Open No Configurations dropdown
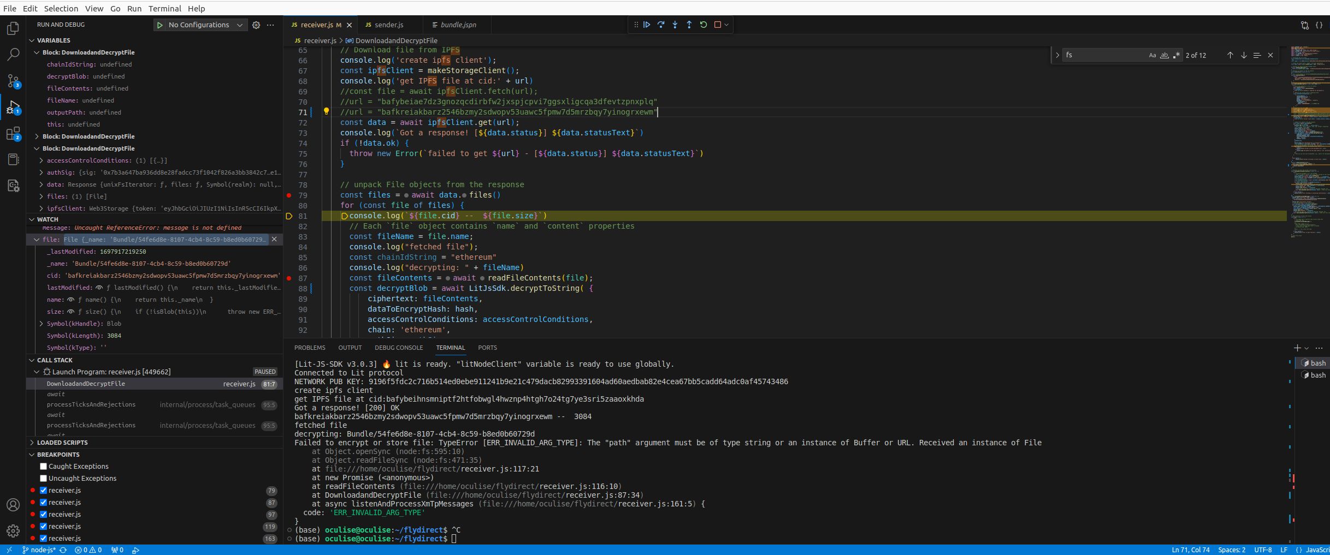The width and height of the screenshot is (1330, 555). click(205, 25)
